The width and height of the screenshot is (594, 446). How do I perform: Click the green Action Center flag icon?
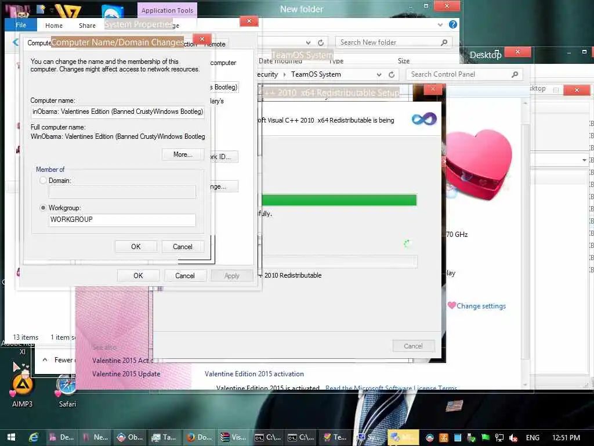486,437
